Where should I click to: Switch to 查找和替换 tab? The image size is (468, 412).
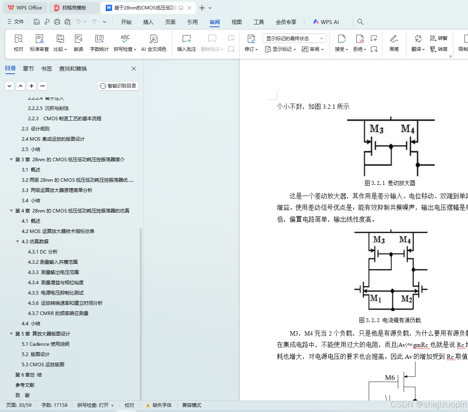click(73, 69)
